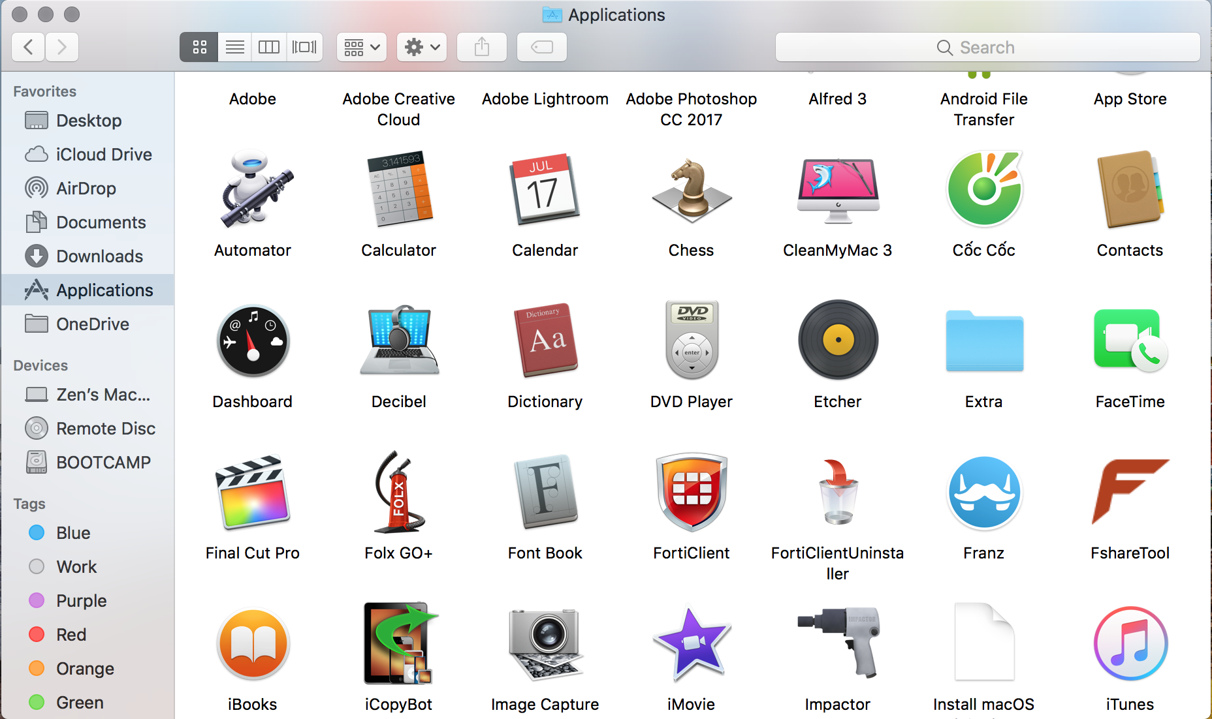Click the Search field
Viewport: 1212px width, 719px height.
pyautogui.click(x=987, y=48)
